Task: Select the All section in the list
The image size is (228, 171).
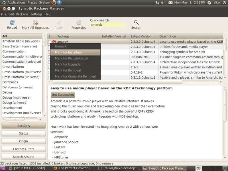Action: click(x=22, y=36)
